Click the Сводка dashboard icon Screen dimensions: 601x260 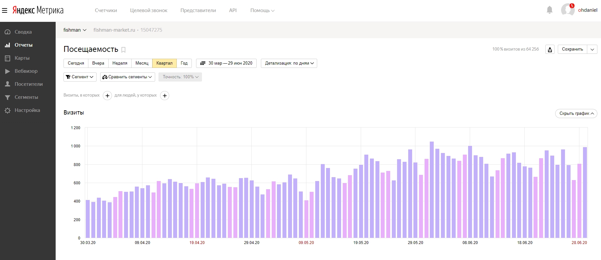[8, 32]
